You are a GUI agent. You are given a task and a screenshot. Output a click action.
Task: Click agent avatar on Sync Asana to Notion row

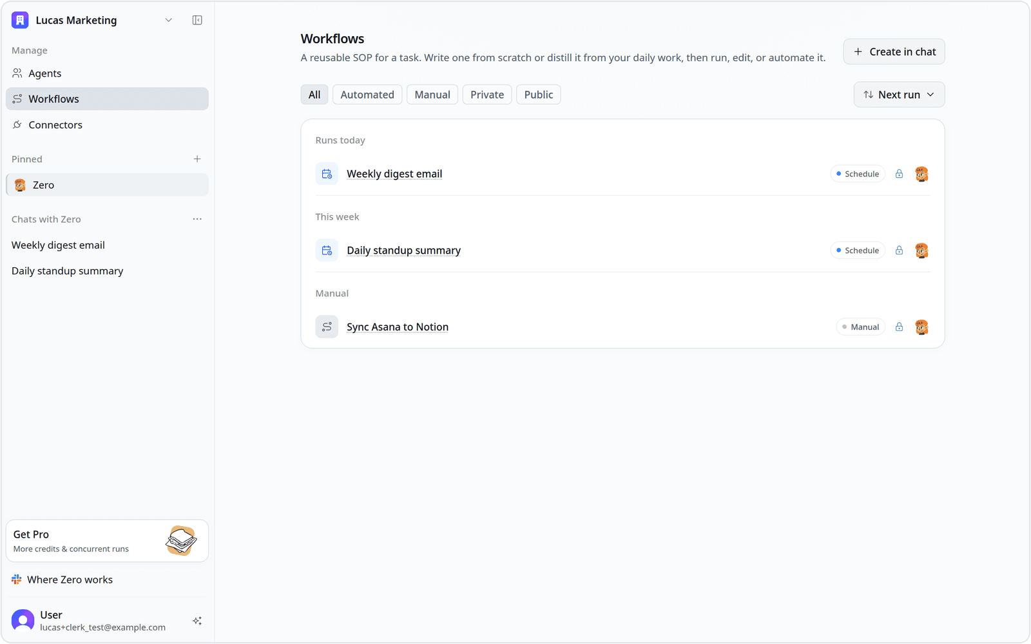click(921, 327)
